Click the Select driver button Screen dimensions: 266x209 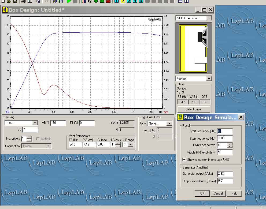194,109
